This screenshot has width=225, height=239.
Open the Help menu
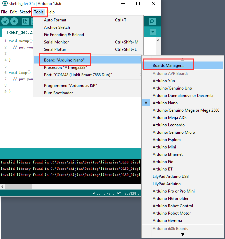point(51,12)
